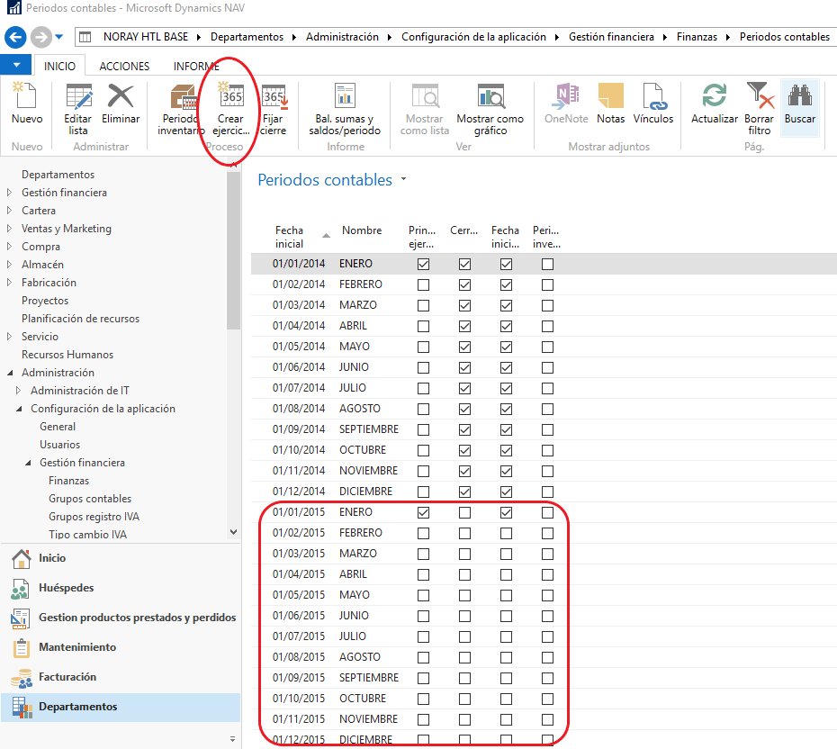Toggle Periodo inventario for 01/09/2015 SEPTIEMBRE

548,678
